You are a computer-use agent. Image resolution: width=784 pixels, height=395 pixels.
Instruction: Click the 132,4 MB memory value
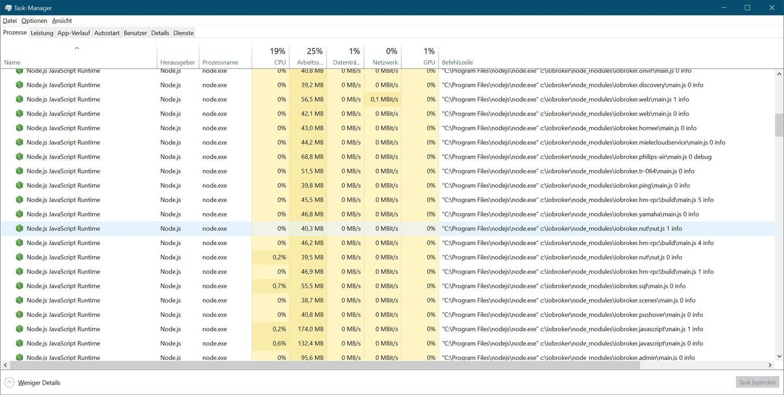[x=309, y=343]
